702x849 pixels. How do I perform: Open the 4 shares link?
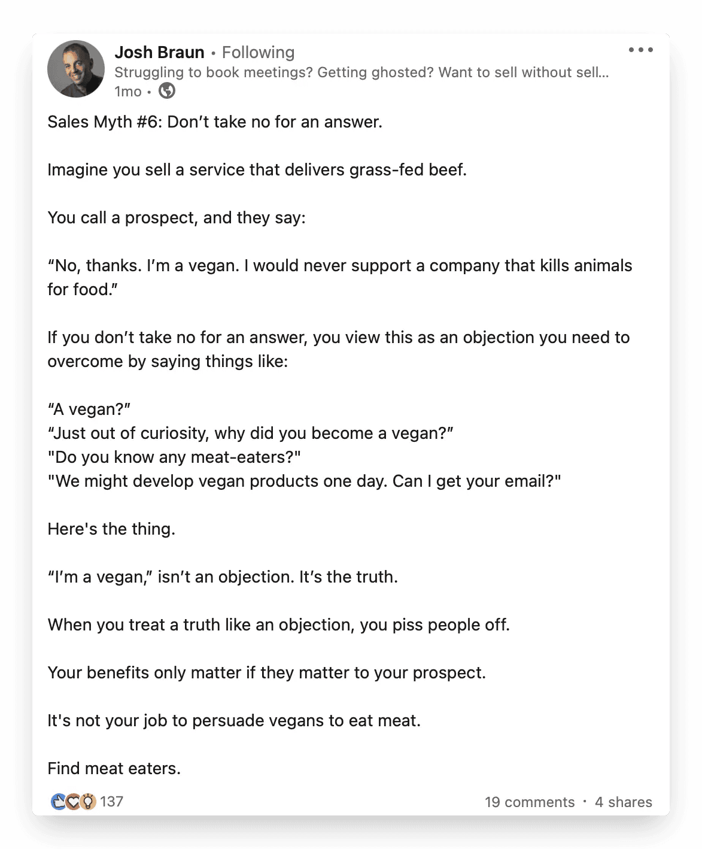point(624,802)
